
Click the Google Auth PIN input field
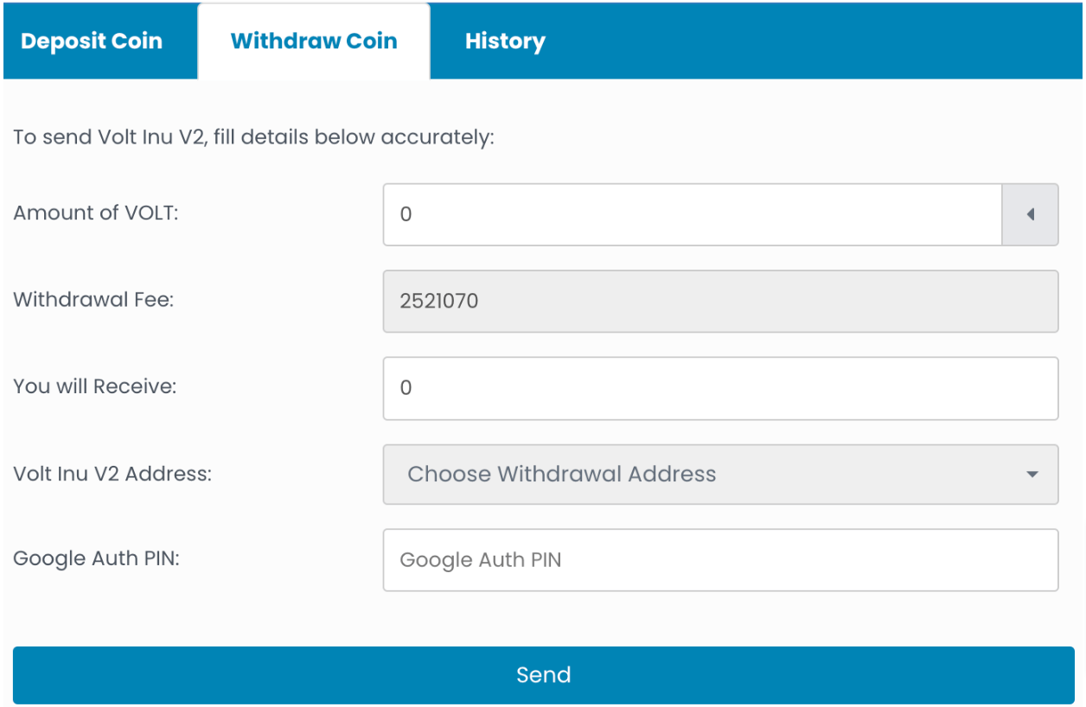tap(720, 560)
